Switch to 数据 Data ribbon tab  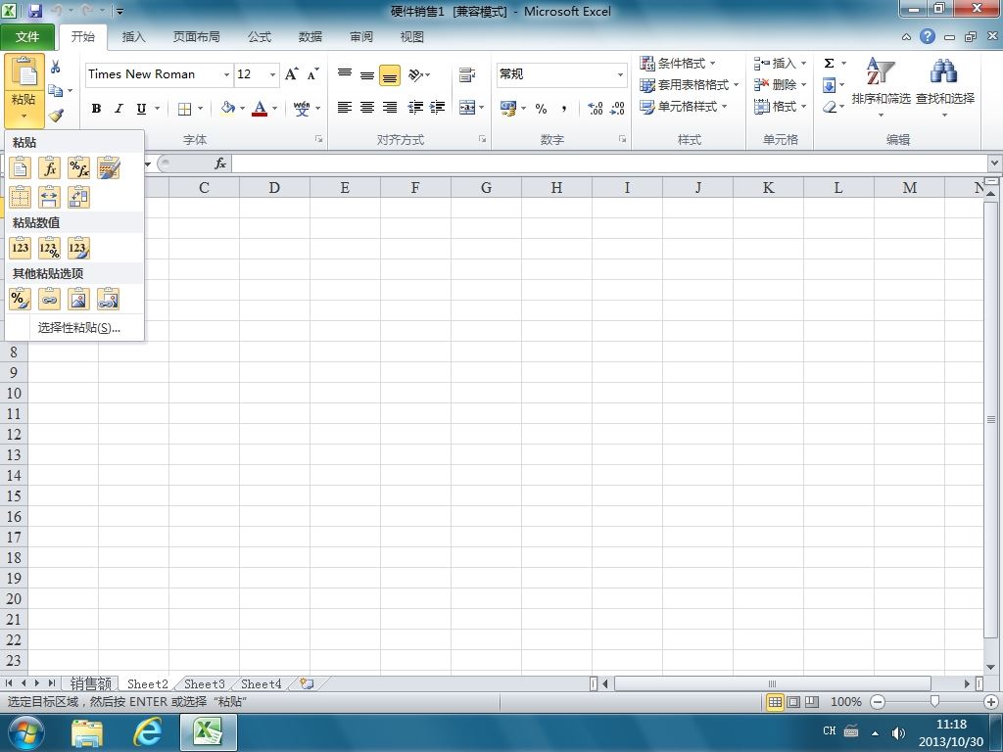(310, 37)
